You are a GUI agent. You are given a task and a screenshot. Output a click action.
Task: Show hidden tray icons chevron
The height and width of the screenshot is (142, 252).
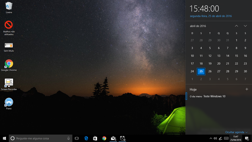point(211,138)
